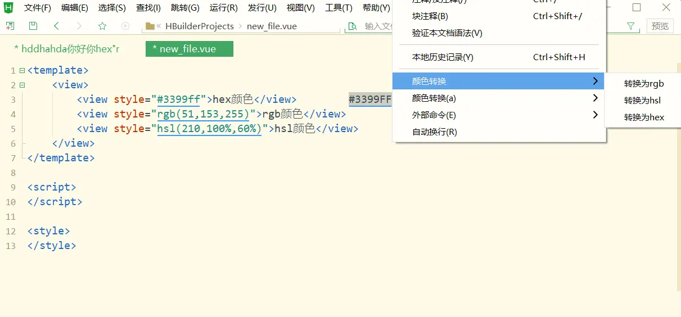
Task: Click the project folder breadcrumb icon
Action: (150, 26)
